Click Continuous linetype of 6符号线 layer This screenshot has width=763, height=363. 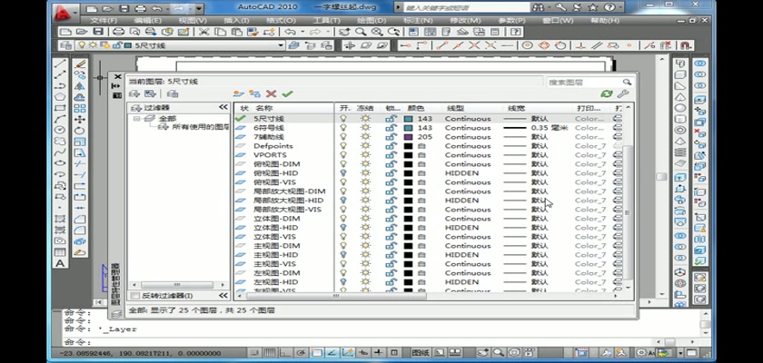tap(468, 127)
